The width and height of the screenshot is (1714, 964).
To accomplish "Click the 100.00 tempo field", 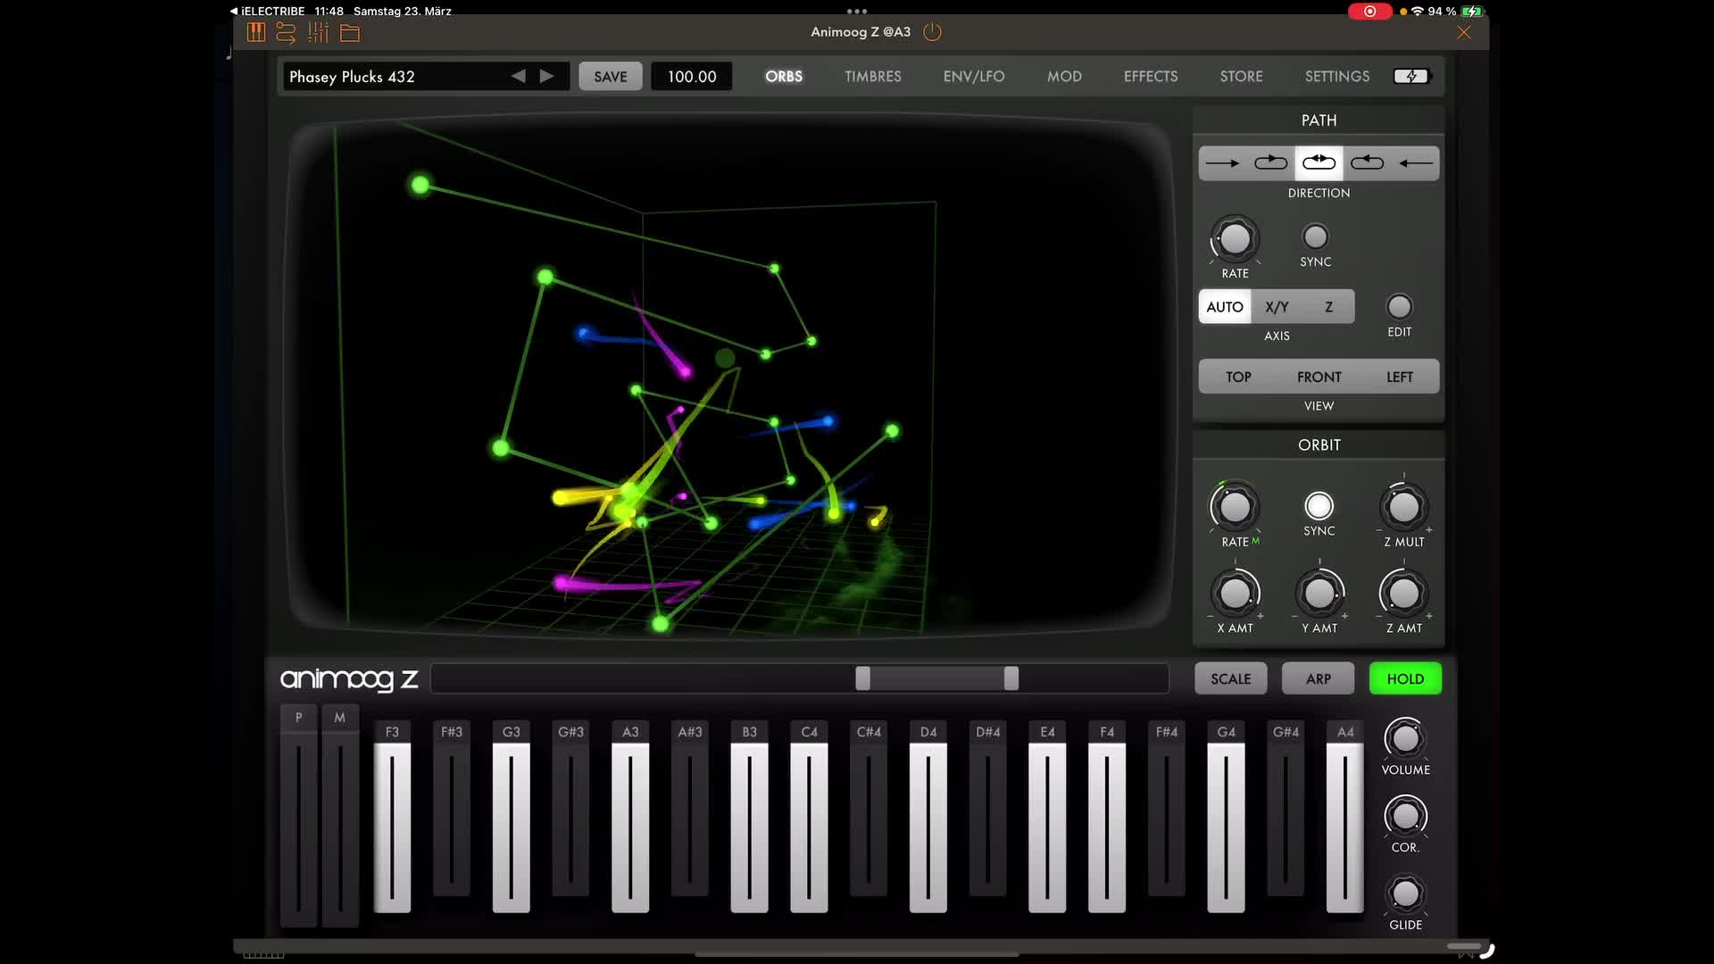I will [692, 77].
